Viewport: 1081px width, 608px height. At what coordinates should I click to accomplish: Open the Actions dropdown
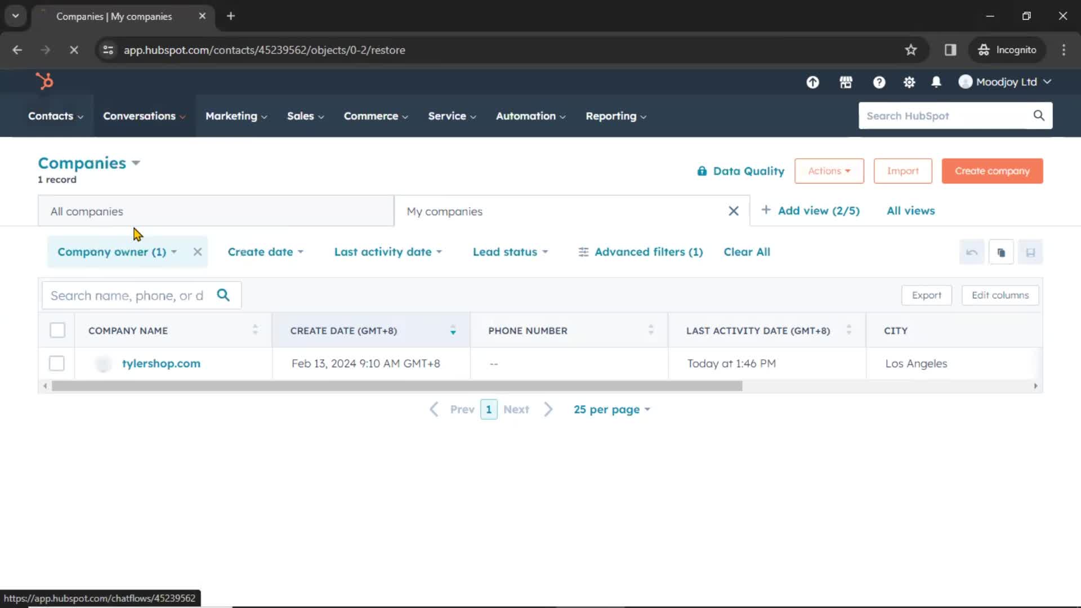tap(829, 171)
